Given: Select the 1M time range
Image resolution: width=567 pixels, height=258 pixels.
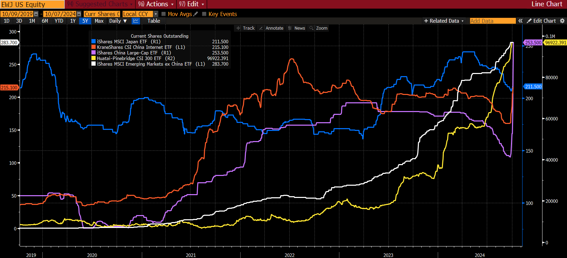Looking at the screenshot, I should 32,21.
